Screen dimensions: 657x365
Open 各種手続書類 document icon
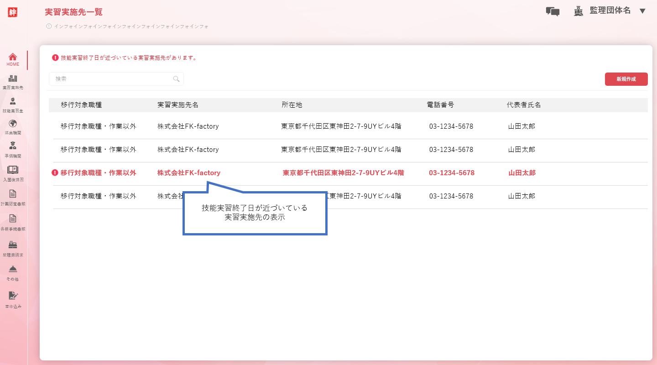click(13, 219)
